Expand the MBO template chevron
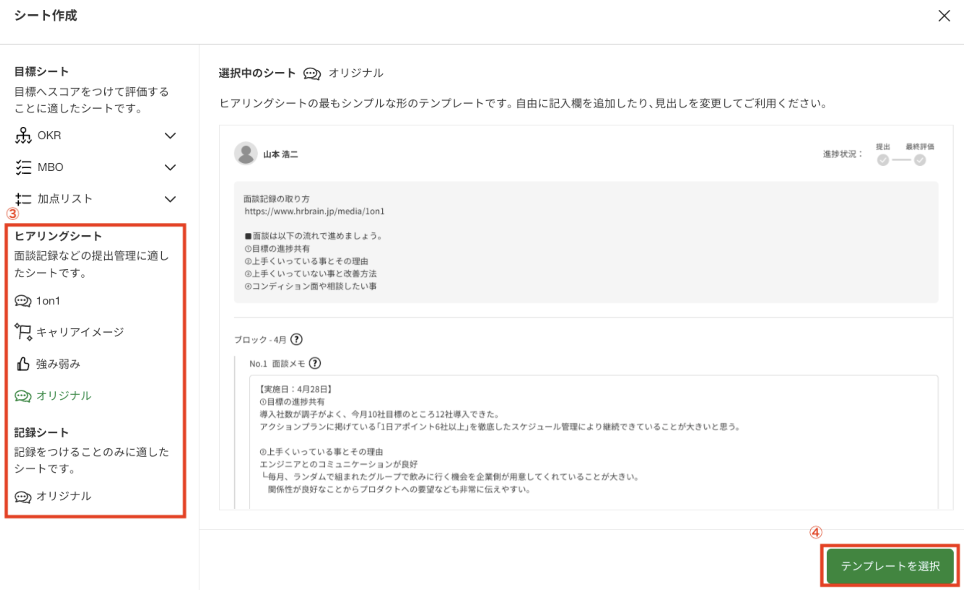964x590 pixels. (x=170, y=167)
